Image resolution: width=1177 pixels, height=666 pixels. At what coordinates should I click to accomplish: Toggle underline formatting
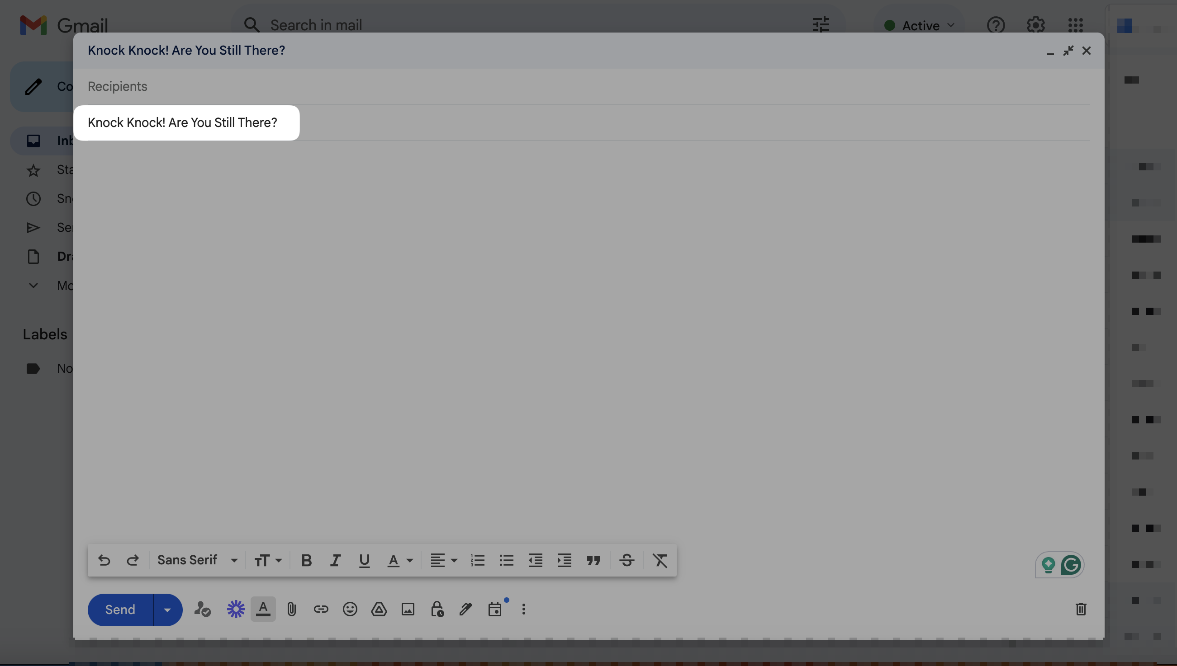[364, 560]
